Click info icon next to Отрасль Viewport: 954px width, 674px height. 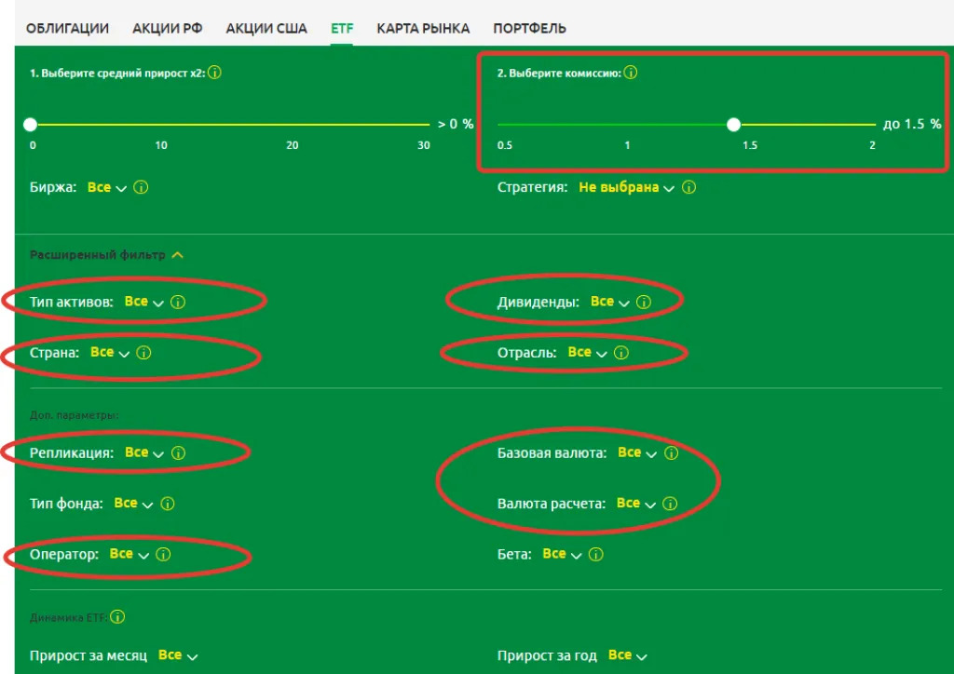point(621,353)
